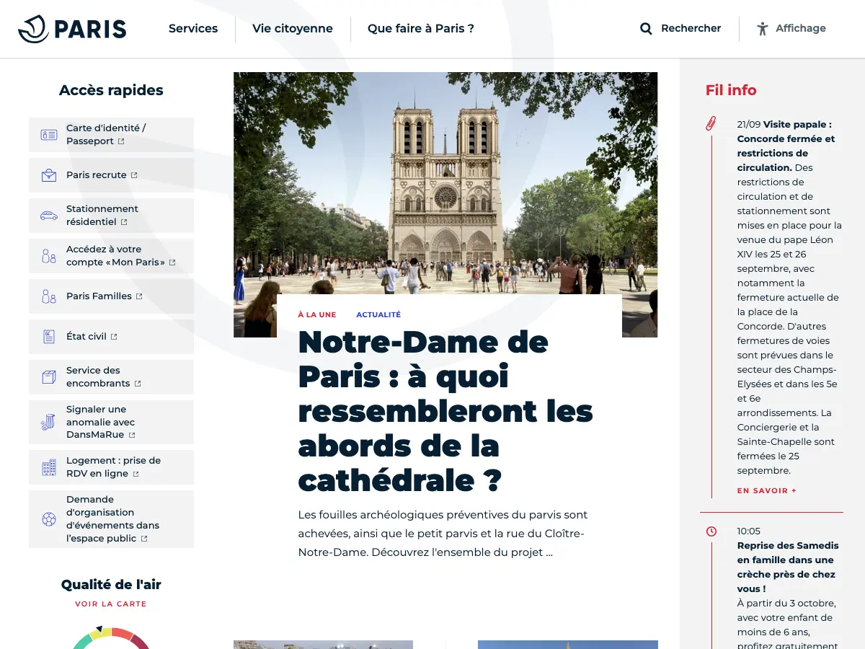
Task: Click the red paperclip icon in Fil info
Action: (711, 123)
